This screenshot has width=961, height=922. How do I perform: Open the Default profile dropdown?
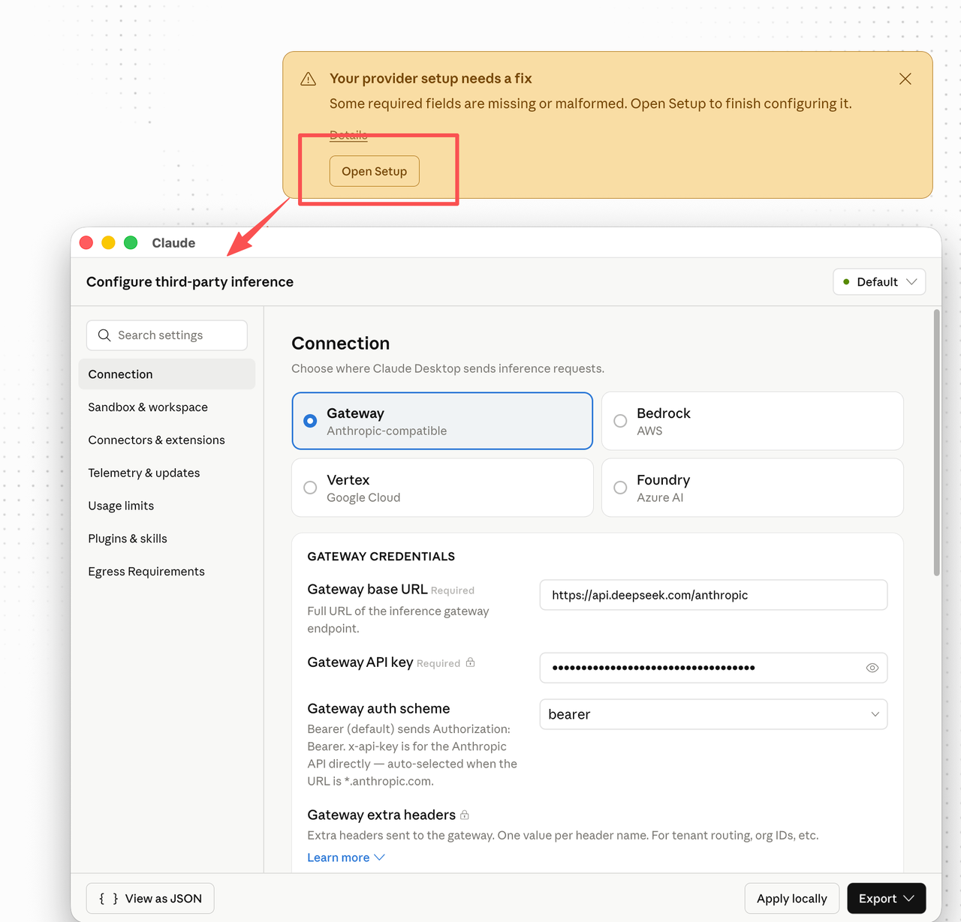click(879, 282)
